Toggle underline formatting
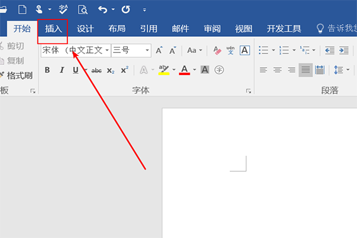357x238 pixels. point(76,70)
